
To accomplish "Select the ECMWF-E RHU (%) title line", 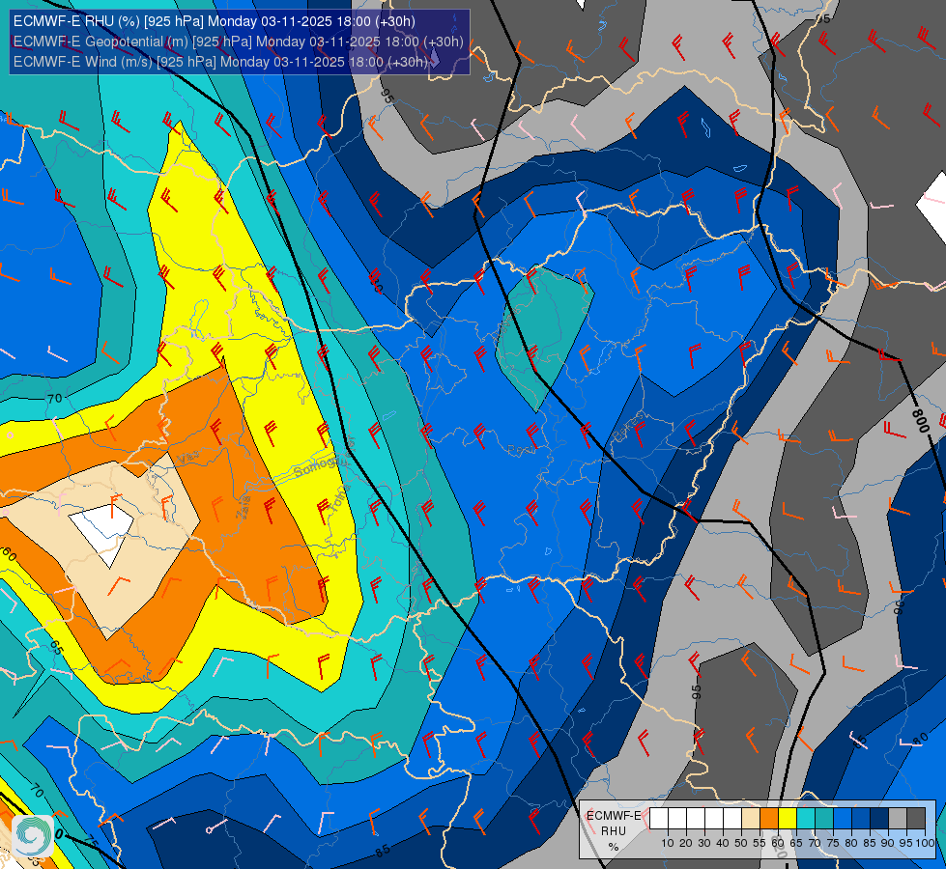I will 215,21.
